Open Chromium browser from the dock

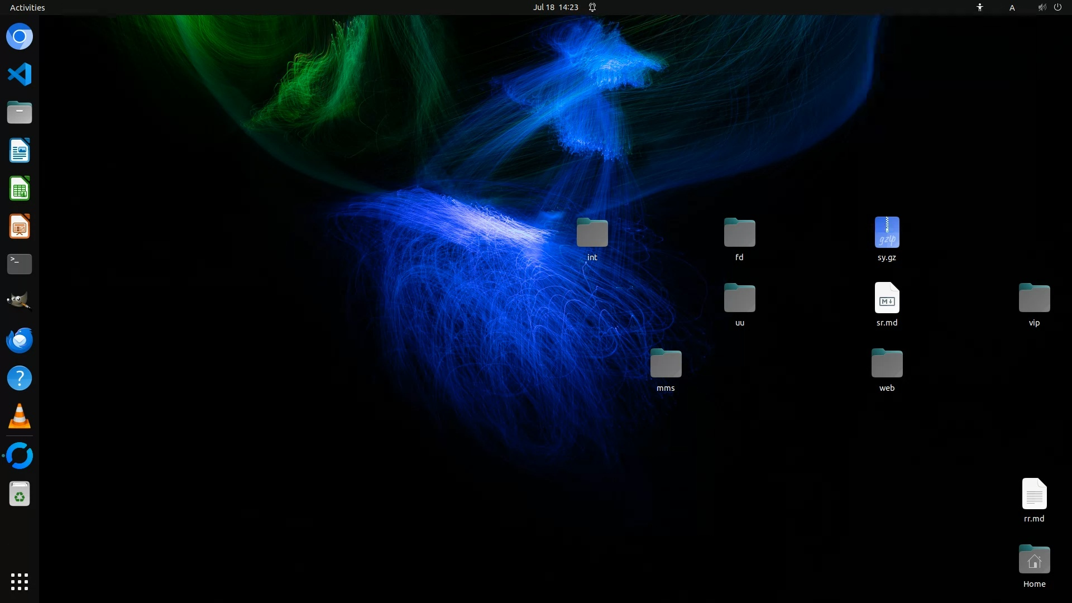(x=20, y=37)
